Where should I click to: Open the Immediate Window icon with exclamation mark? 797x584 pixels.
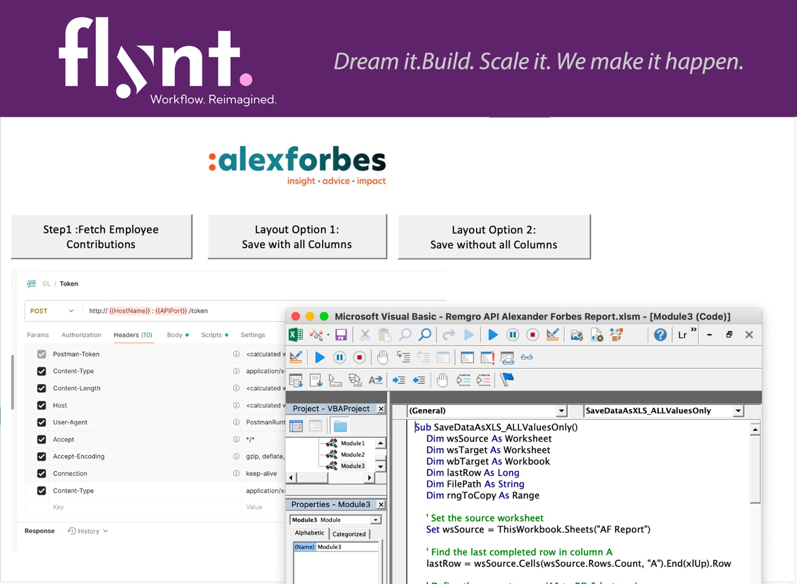coord(487,357)
